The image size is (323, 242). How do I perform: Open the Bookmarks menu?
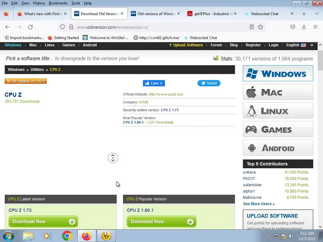pyautogui.click(x=58, y=3)
